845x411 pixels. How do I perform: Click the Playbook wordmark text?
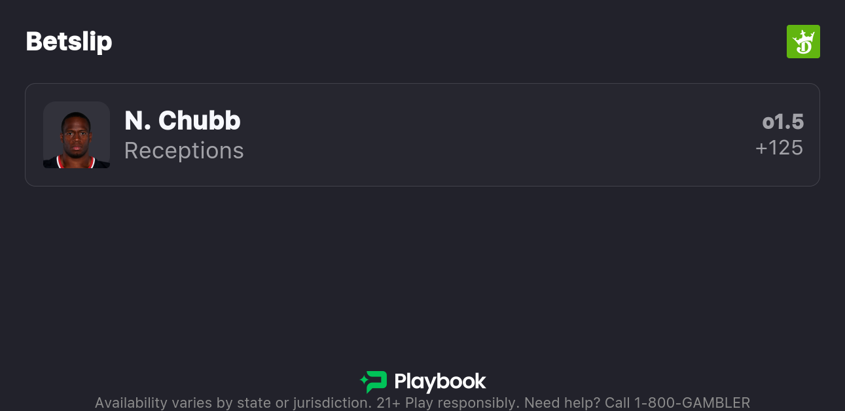(x=440, y=382)
